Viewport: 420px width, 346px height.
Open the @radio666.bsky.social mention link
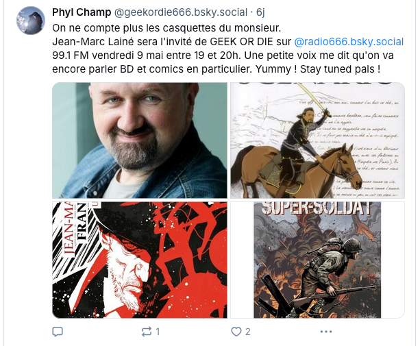click(349, 42)
